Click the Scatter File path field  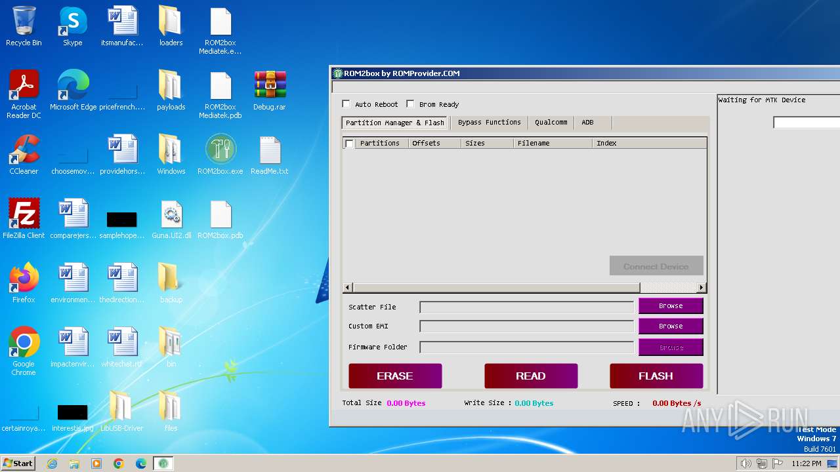(x=527, y=307)
